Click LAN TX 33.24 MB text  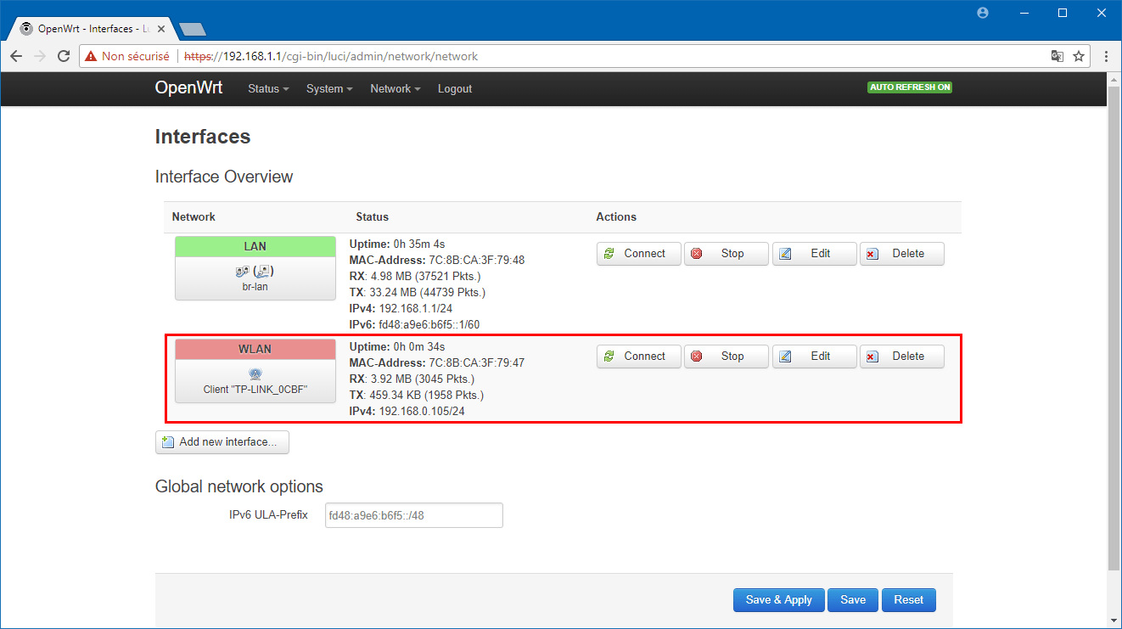tap(418, 293)
